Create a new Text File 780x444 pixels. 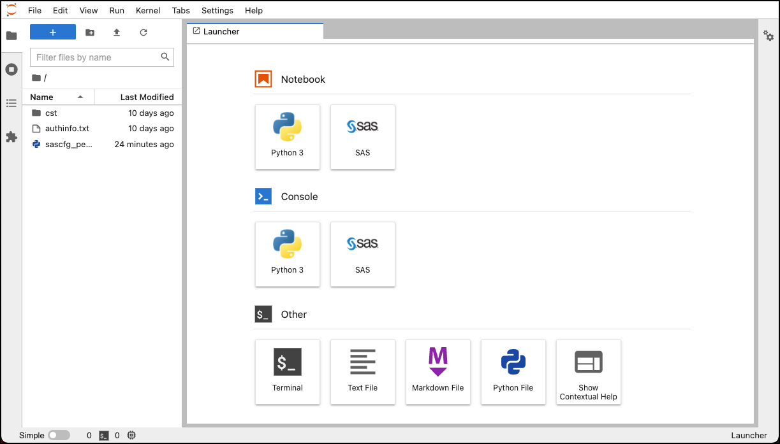click(363, 372)
